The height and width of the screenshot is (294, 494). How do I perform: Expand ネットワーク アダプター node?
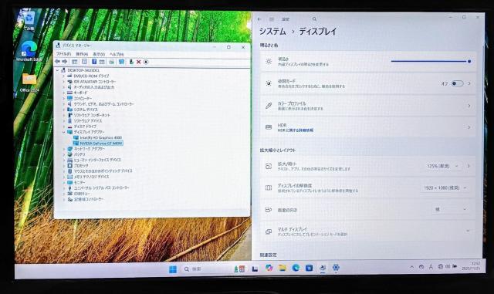(63, 149)
